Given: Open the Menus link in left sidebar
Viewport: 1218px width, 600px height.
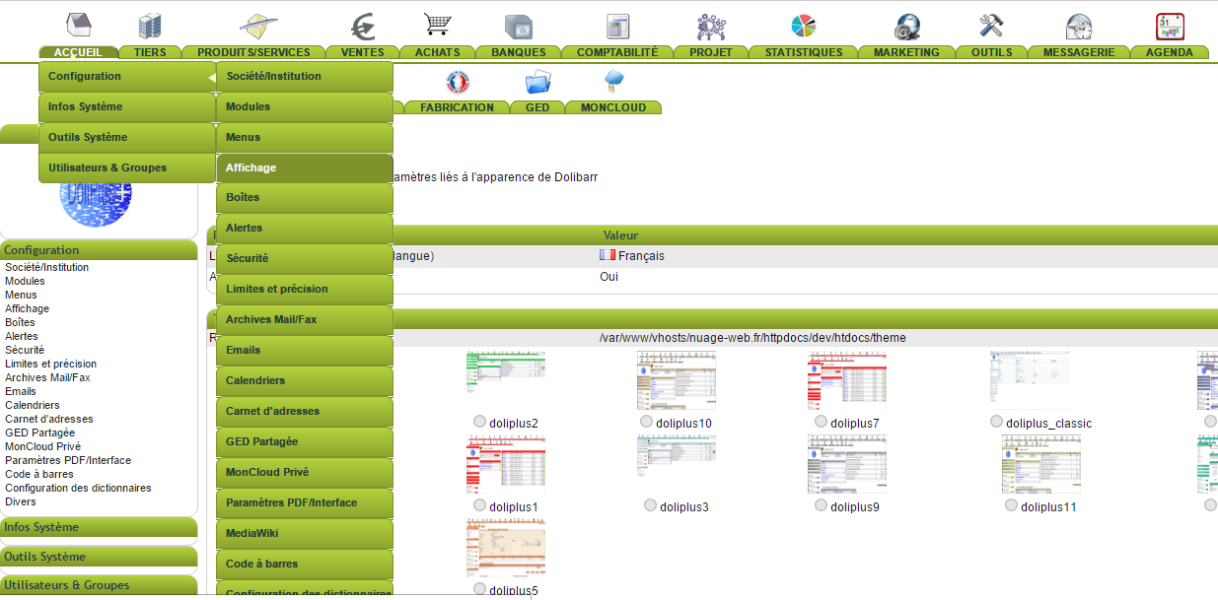Looking at the screenshot, I should (x=21, y=295).
